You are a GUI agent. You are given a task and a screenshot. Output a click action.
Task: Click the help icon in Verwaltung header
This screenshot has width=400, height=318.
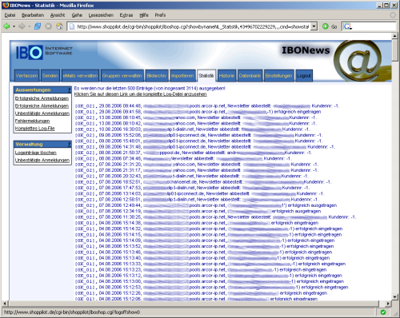pyautogui.click(x=70, y=145)
